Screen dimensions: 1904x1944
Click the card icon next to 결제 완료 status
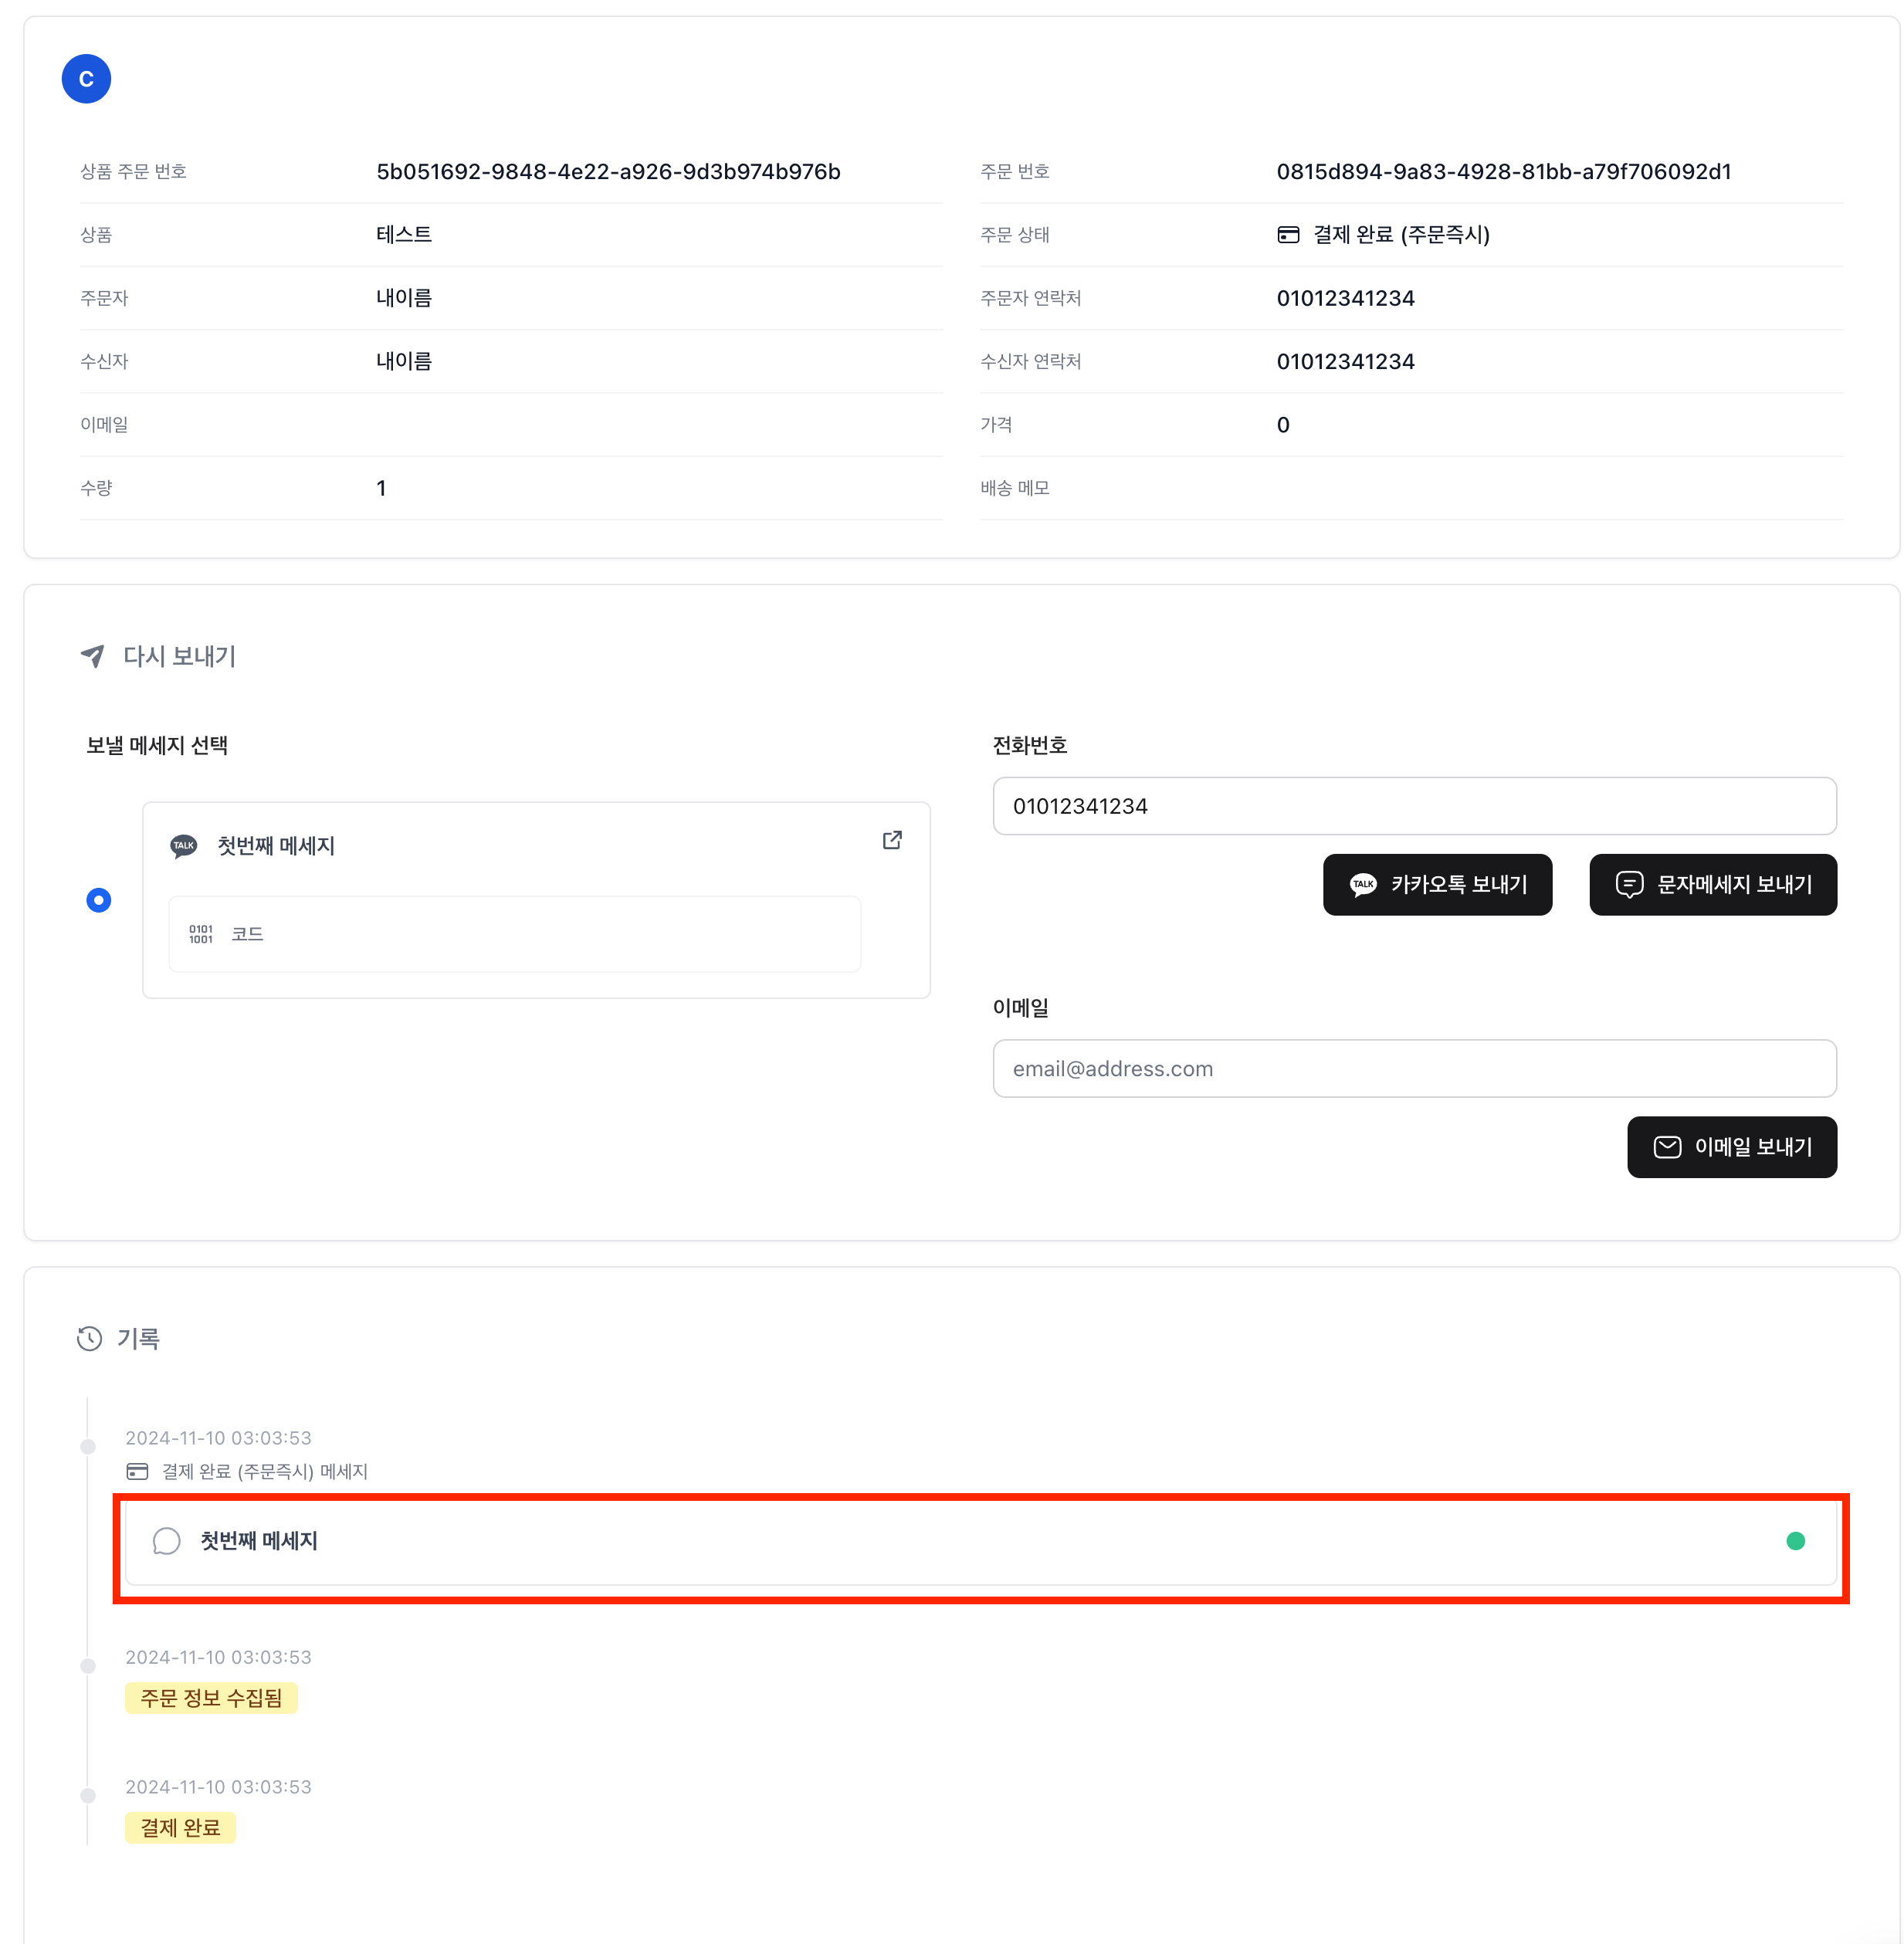pyautogui.click(x=1288, y=235)
